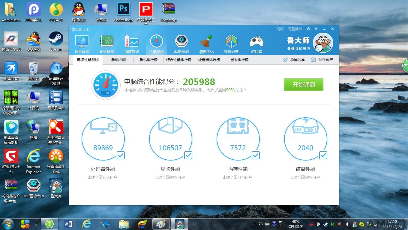The height and width of the screenshot is (230, 408).
Task: Click the green floating 32 desktop widget
Action: tap(405, 66)
